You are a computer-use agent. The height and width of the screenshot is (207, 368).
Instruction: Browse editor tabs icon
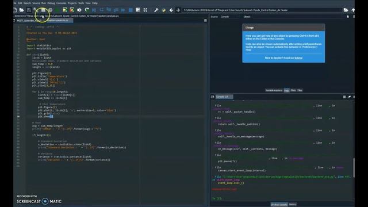[14, 21]
